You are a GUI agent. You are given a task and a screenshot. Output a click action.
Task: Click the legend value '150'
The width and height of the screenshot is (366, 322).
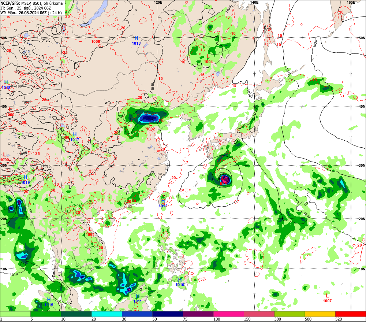[247, 319]
